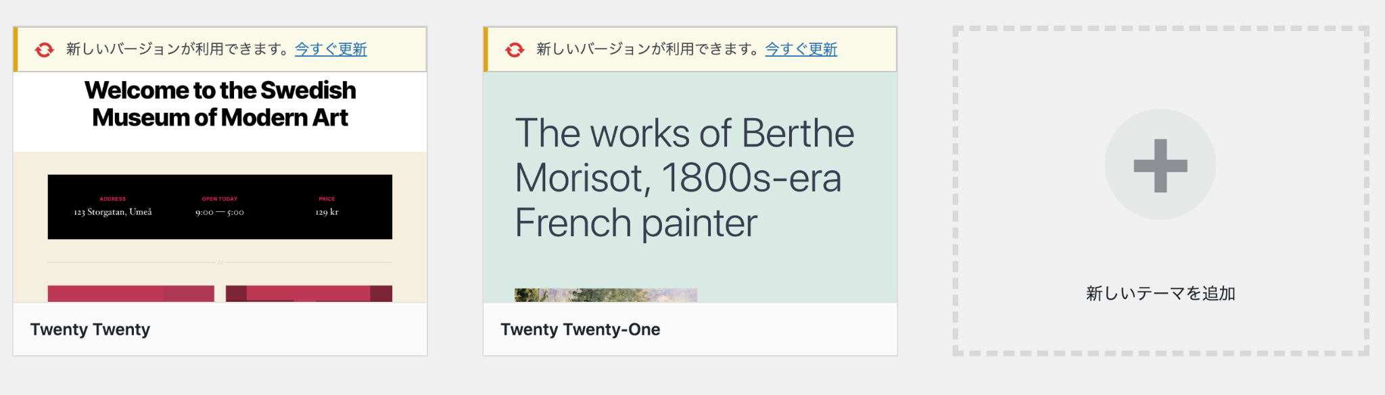Click the red blocks in Twenty Twenty preview

pyautogui.click(x=220, y=293)
